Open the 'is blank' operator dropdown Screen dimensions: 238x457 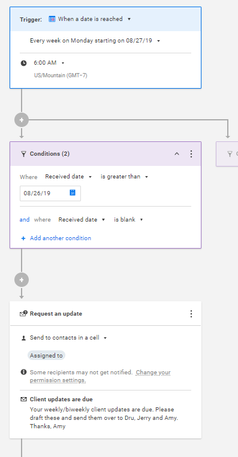(x=128, y=220)
